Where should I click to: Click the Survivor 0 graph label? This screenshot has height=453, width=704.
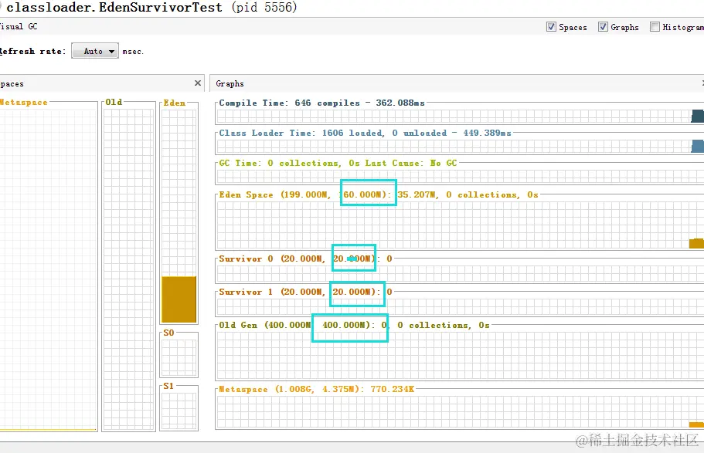(x=305, y=259)
